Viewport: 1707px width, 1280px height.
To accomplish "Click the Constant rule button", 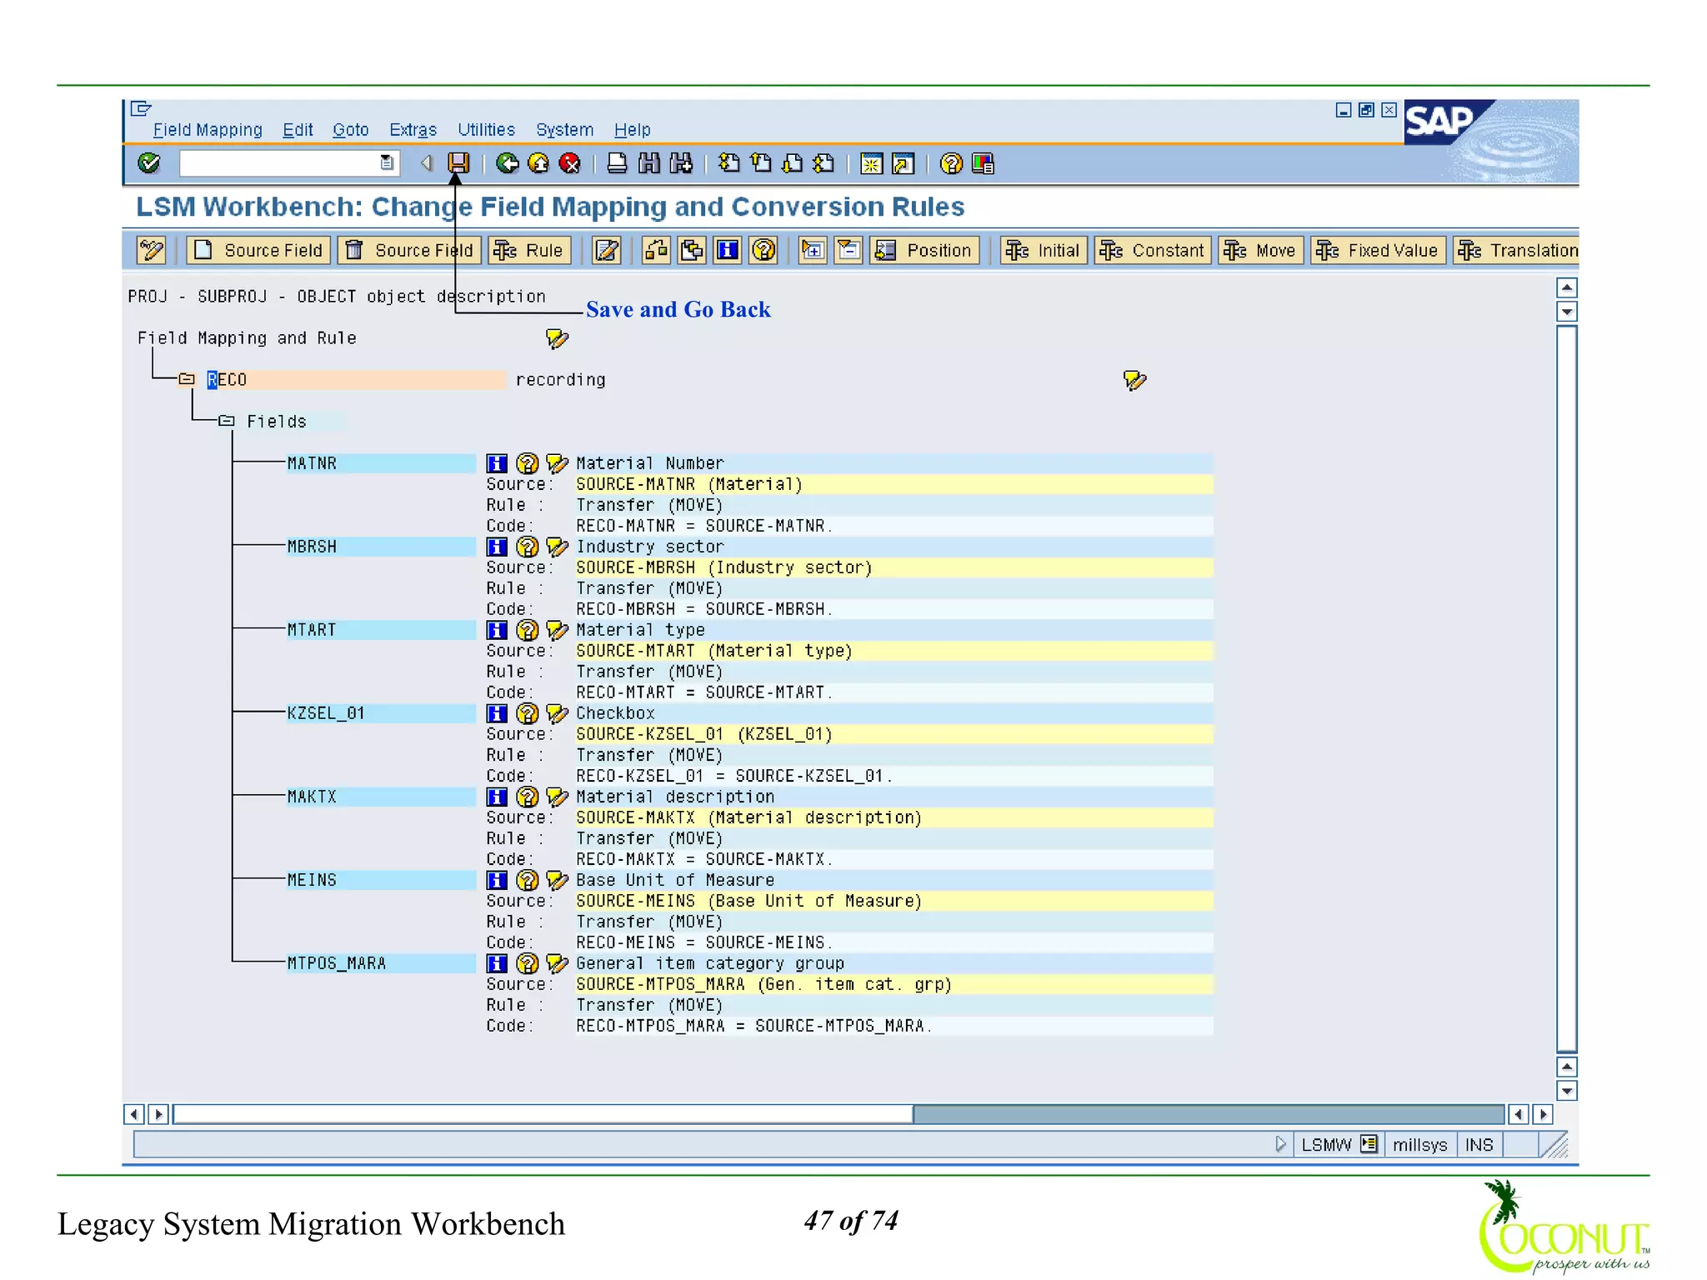I will click(x=1153, y=250).
